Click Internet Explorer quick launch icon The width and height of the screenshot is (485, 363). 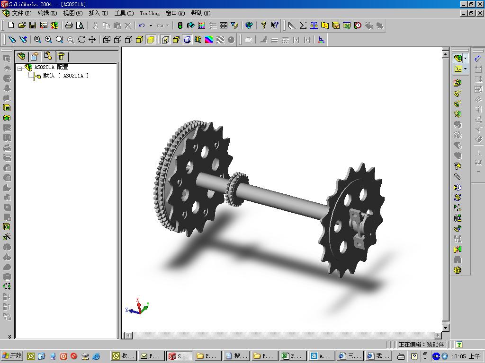96,356
